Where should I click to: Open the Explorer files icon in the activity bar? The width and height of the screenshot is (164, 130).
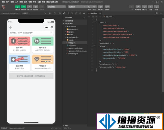click(64, 13)
